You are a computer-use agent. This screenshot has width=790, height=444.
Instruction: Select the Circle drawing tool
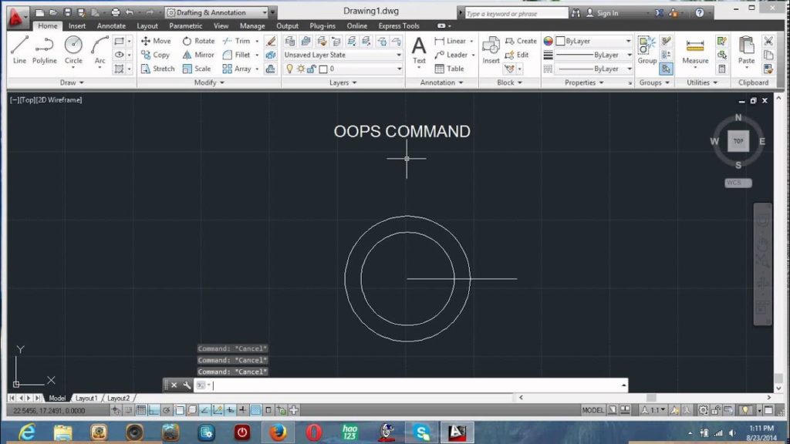(73, 49)
